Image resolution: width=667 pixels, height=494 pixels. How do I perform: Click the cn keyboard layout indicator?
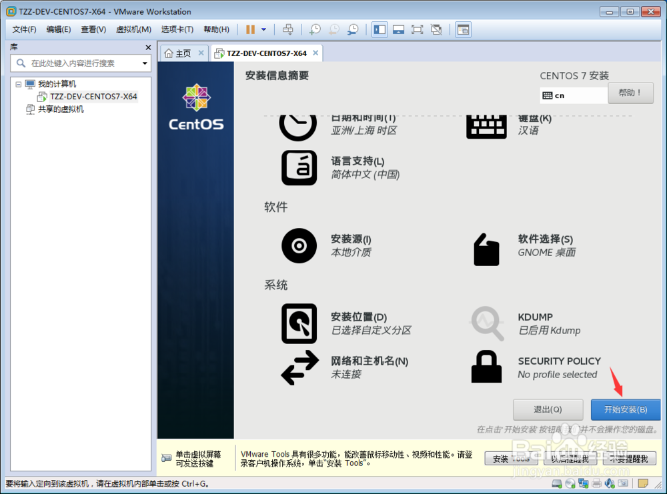tap(574, 95)
